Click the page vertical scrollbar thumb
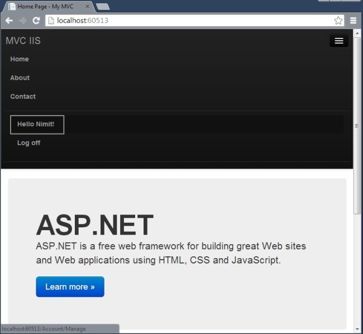 [x=357, y=126]
